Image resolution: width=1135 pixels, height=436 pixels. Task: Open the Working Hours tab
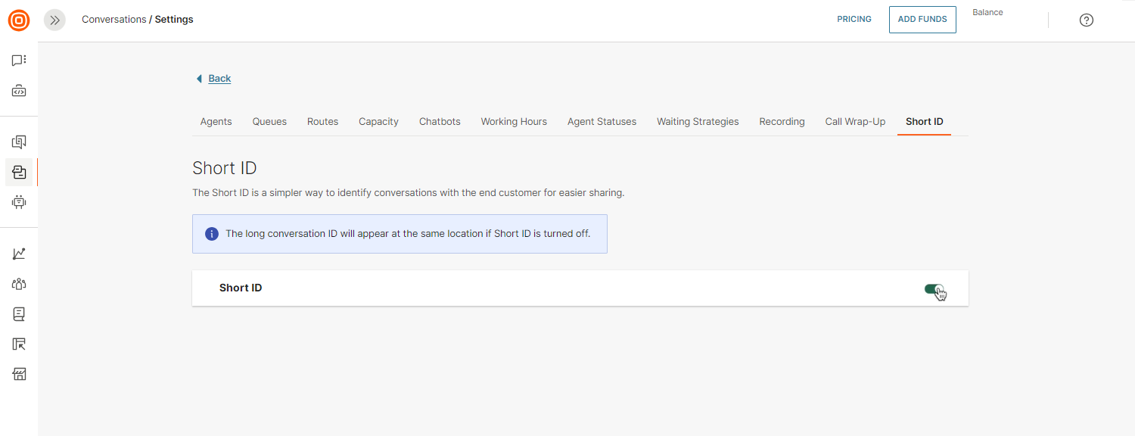pyautogui.click(x=514, y=121)
